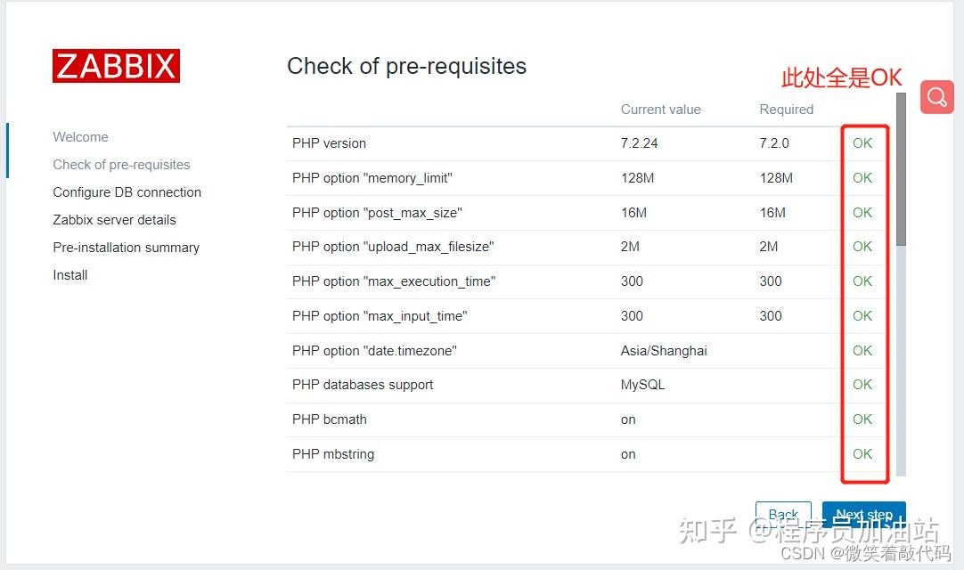The width and height of the screenshot is (964, 570).
Task: Click the Current value column header
Action: (x=660, y=110)
